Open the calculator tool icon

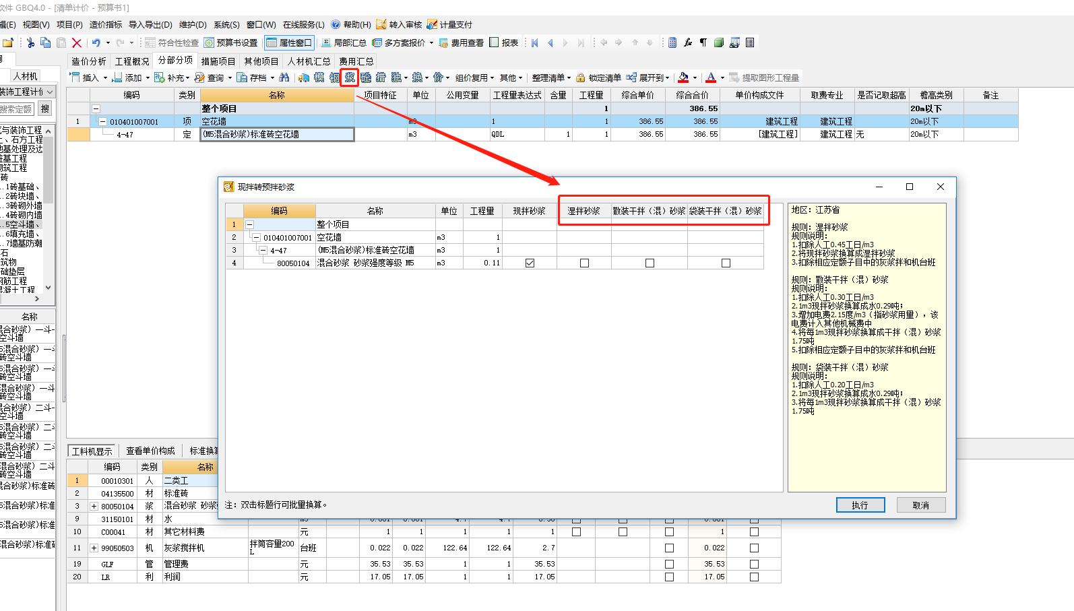coord(672,42)
